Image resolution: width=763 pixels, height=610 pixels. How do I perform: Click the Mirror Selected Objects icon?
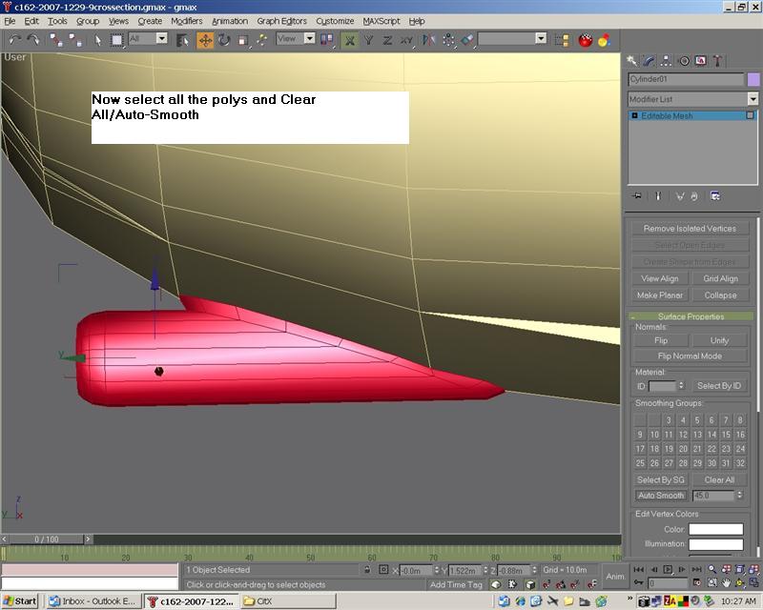[x=428, y=40]
